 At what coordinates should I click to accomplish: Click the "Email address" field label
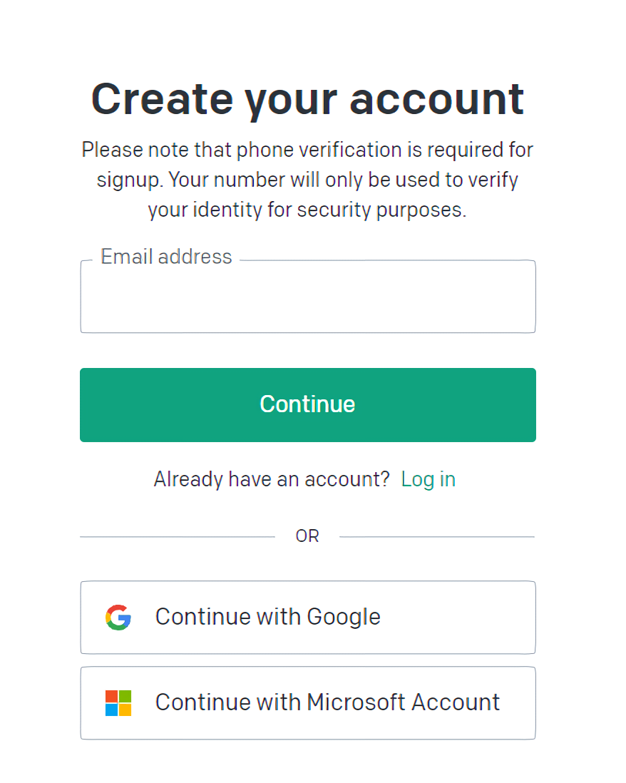coord(166,257)
